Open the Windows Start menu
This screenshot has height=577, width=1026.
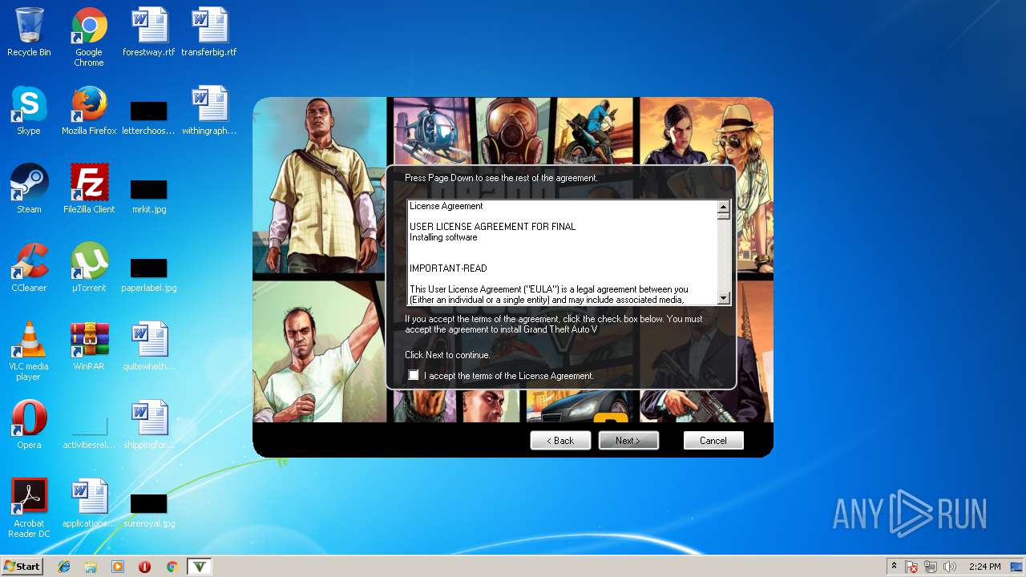tap(22, 567)
